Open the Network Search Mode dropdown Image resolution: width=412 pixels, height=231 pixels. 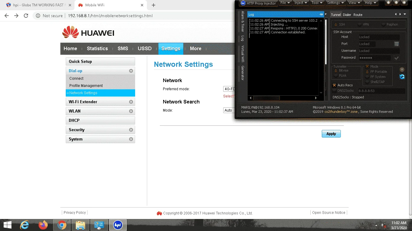click(229, 110)
